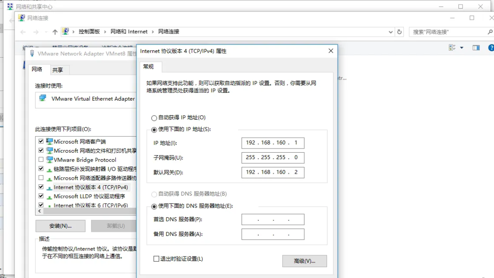Close the IPv4 properties dialog
Screen dimensions: 494x278
pyautogui.click(x=331, y=51)
